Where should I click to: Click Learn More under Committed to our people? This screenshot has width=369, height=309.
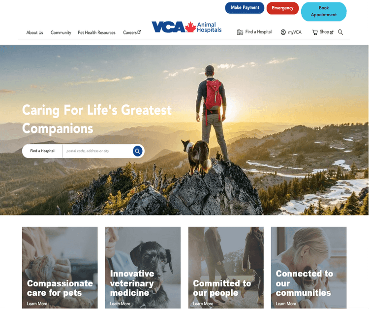[203, 304]
